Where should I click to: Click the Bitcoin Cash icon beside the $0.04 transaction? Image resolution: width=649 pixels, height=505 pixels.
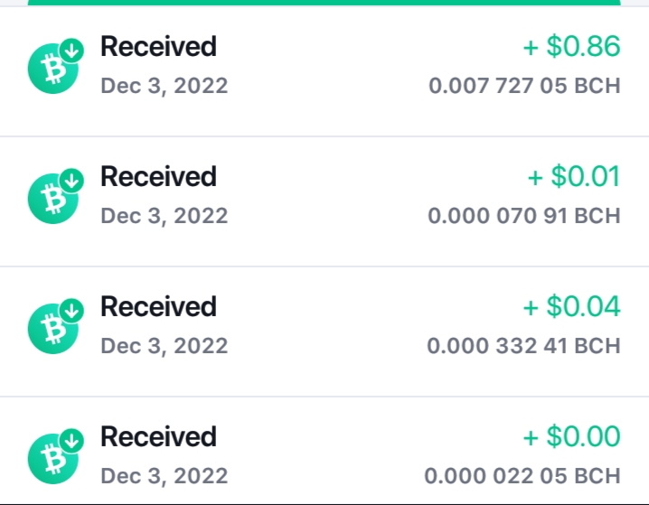[x=53, y=329]
